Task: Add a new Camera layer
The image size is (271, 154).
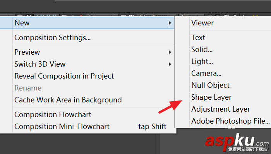Action: click(206, 73)
